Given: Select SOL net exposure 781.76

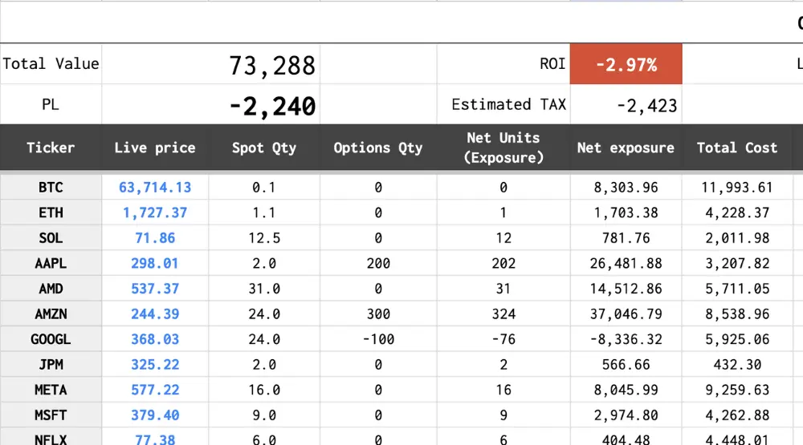Looking at the screenshot, I should coord(626,238).
